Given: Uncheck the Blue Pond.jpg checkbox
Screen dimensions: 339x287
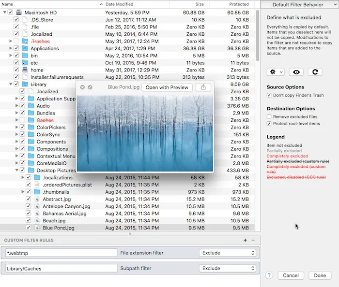Looking at the screenshot, I should (x=28, y=227).
